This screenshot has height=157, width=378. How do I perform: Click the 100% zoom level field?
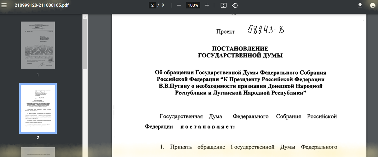[x=193, y=5]
